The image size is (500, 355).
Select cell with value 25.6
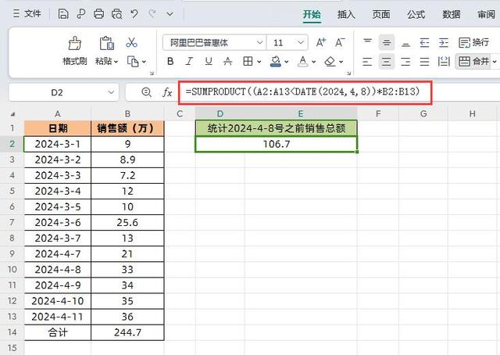[x=127, y=223]
